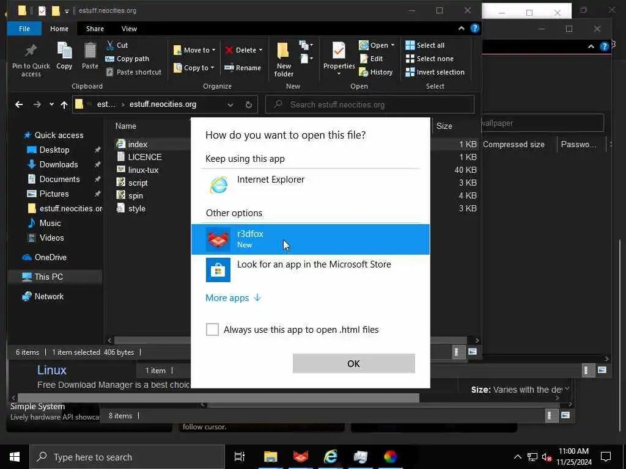Switch to the Home ribbon tab

point(59,29)
